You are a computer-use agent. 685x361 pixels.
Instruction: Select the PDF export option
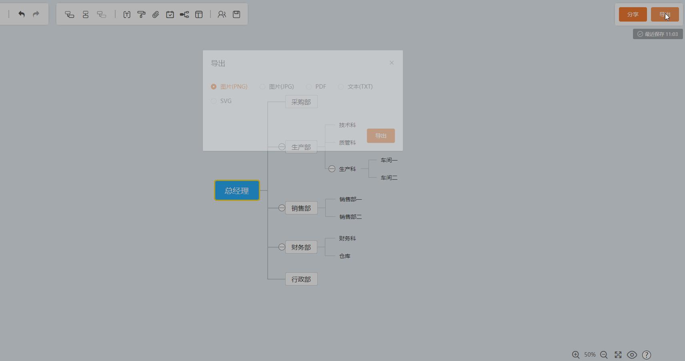(x=309, y=87)
